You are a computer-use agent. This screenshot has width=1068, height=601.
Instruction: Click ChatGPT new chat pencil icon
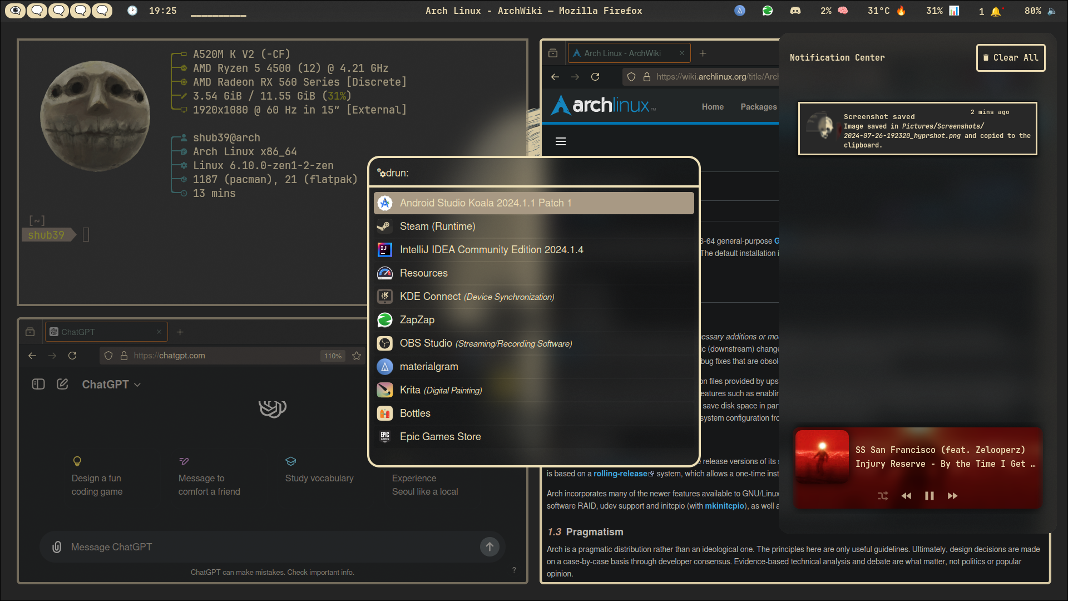tap(62, 384)
